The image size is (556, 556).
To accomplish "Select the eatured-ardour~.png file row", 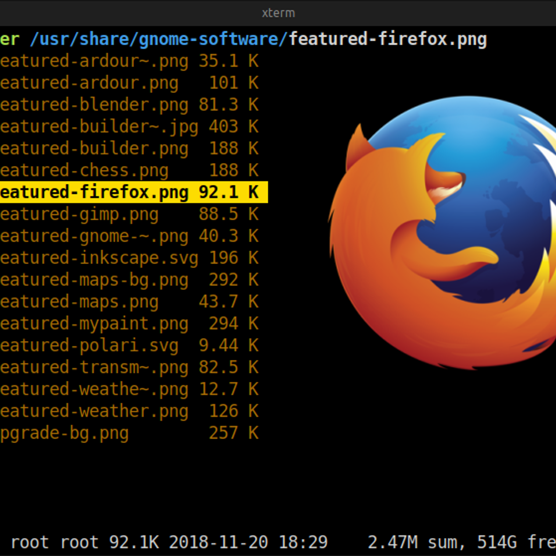I will [134, 61].
